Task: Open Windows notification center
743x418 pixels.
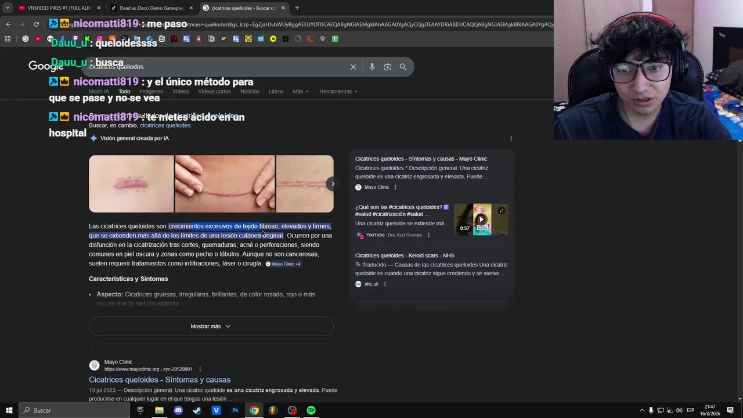Action: 730,410
